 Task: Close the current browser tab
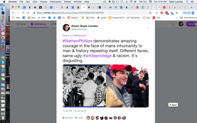pos(84,7)
